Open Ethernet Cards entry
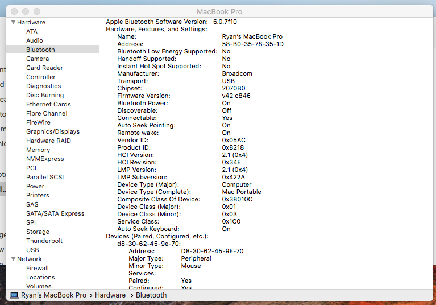Screen dimensions: 436x305 (x=48, y=104)
